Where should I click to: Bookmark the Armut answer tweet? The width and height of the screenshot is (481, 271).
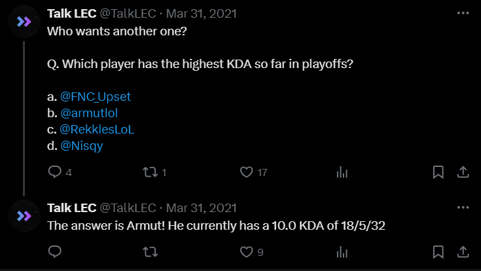pos(438,251)
